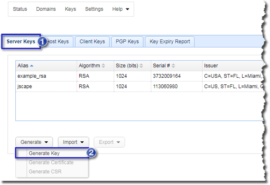Open the Export dropdown button
Screen dimensions: 270x185
tap(109, 142)
